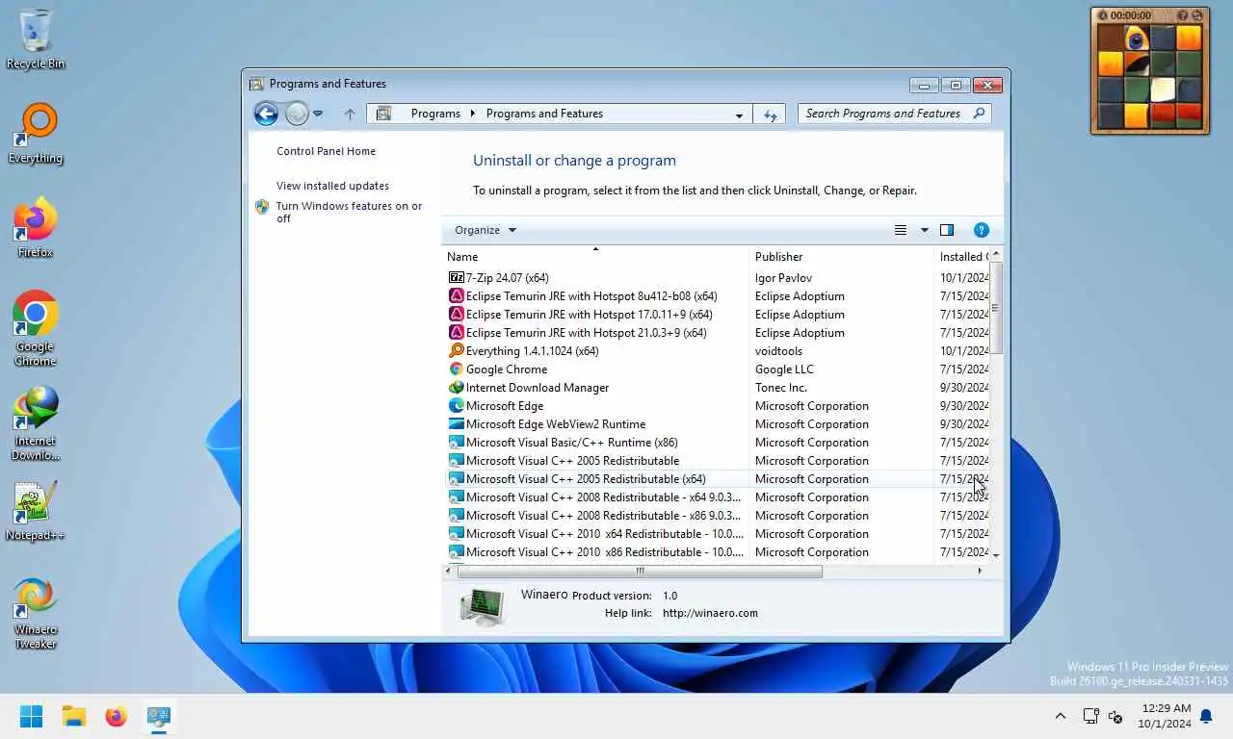Open the recent locations dropdown arrow

(x=317, y=114)
